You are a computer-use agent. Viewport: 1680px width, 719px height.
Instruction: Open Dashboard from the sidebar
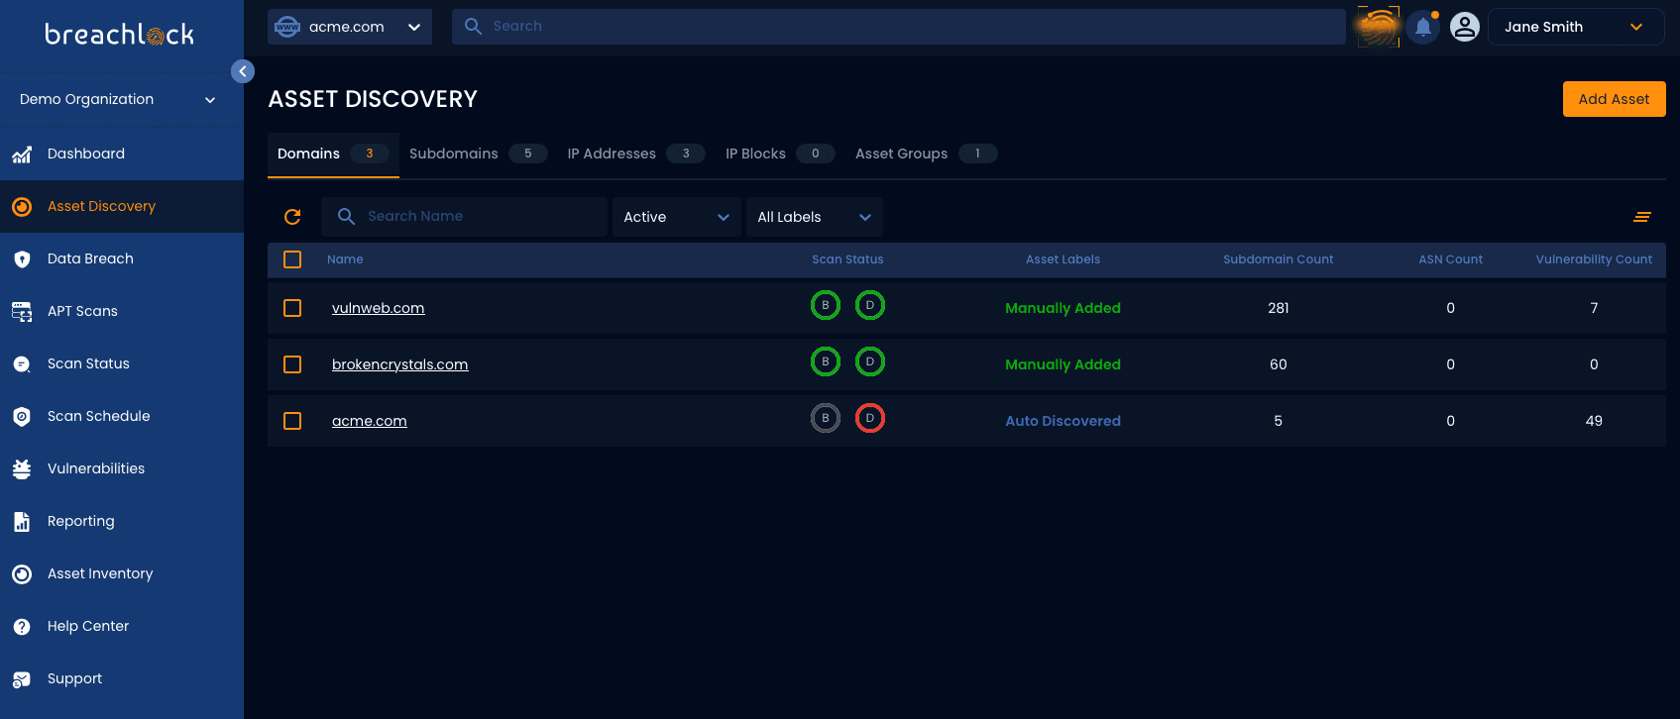122,154
